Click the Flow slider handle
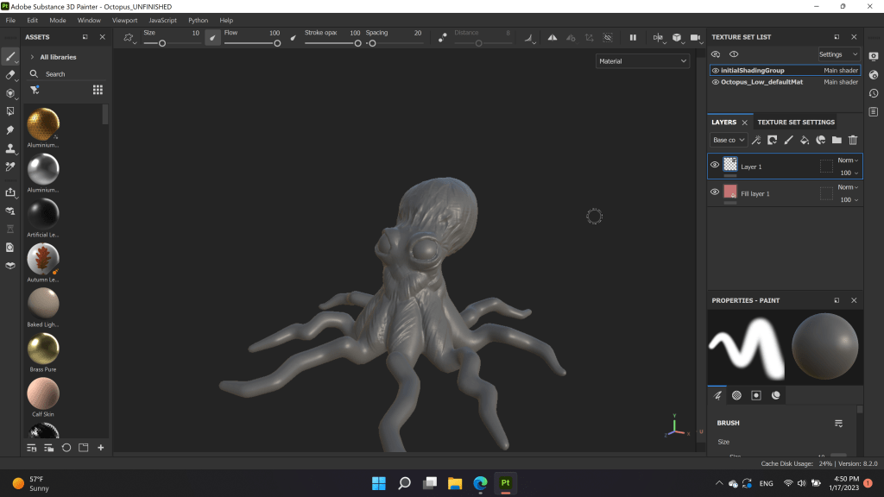Viewport: 884px width, 497px height. point(278,43)
